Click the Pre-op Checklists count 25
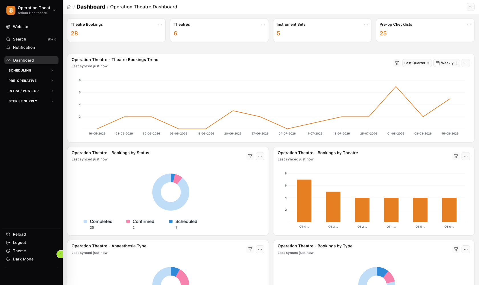 pos(383,33)
